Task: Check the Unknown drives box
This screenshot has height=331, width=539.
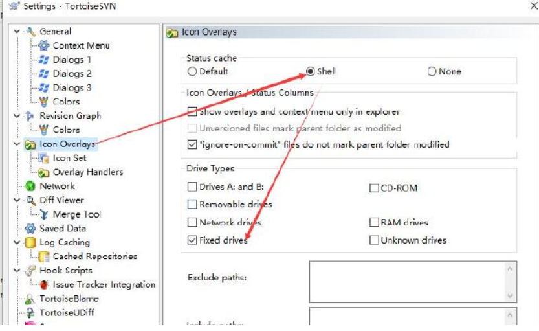Action: click(x=374, y=240)
